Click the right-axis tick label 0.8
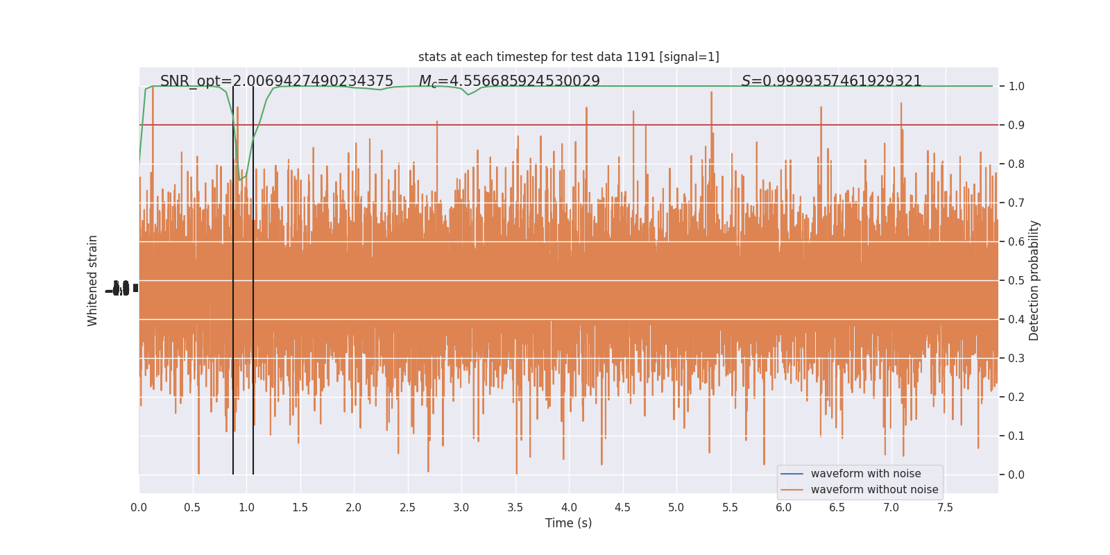1110x555 pixels. 1016,164
